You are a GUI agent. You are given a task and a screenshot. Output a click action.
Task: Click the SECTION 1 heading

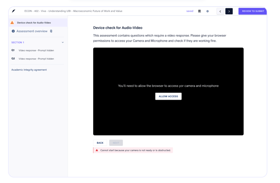point(18,43)
